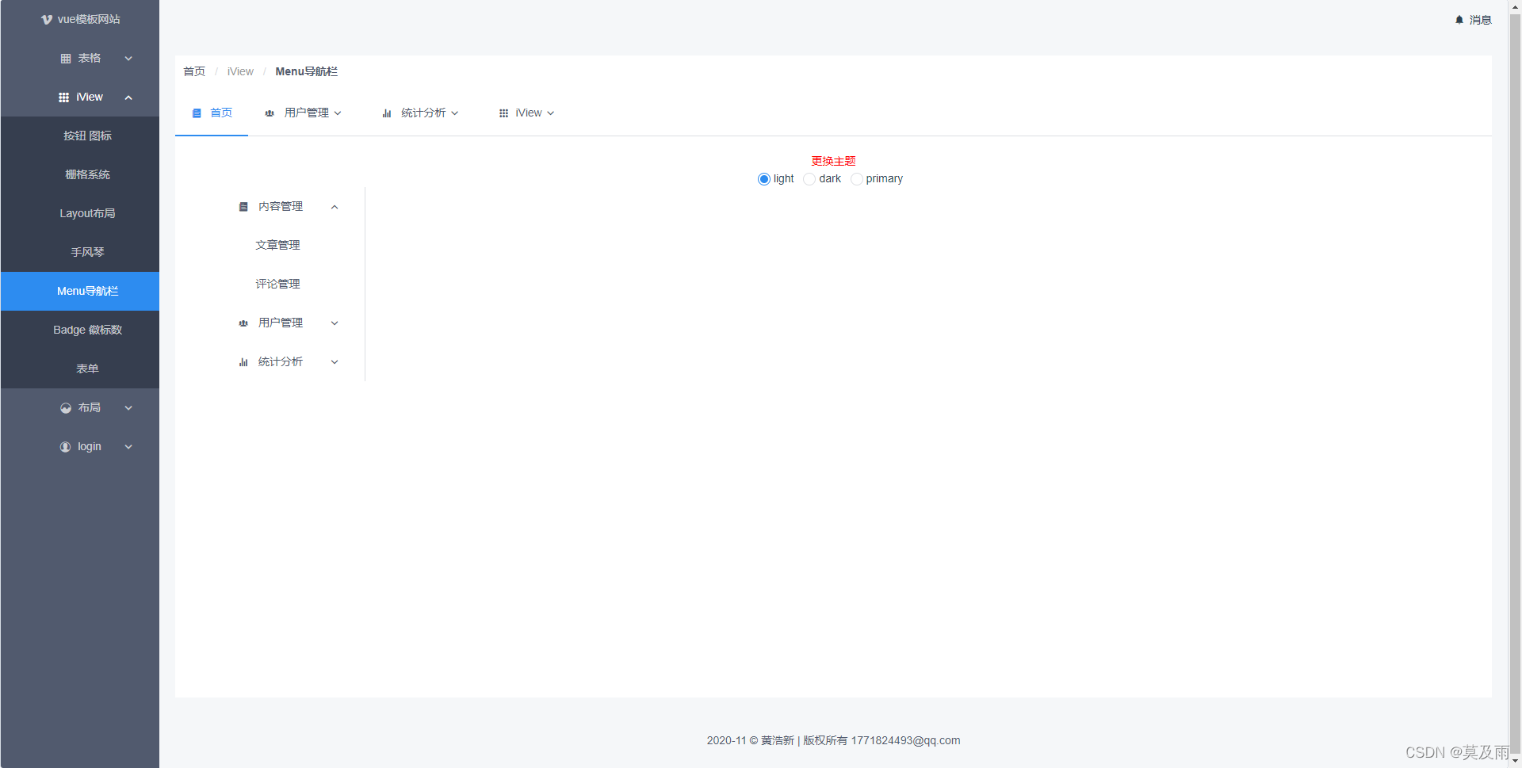This screenshot has height=768, width=1522.
Task: Click the chart icon in side menu 统计分析
Action: point(243,362)
